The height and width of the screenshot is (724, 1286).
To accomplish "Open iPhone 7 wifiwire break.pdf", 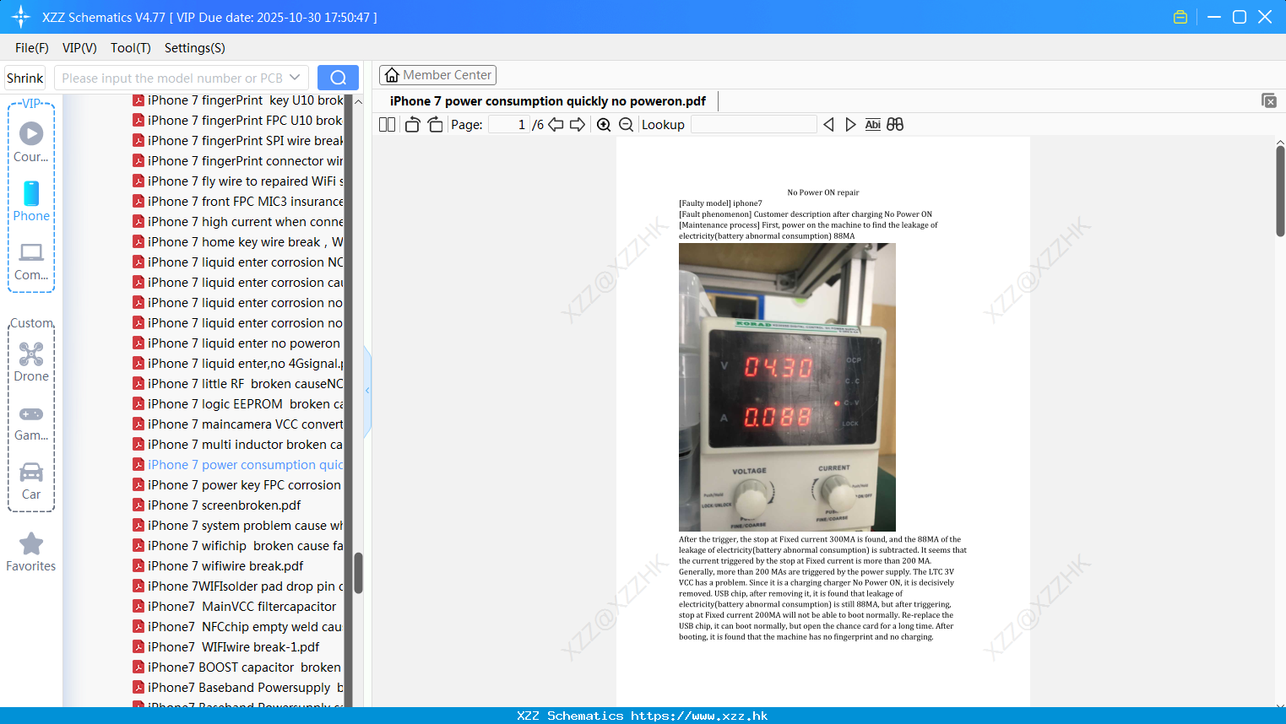I will pyautogui.click(x=225, y=566).
